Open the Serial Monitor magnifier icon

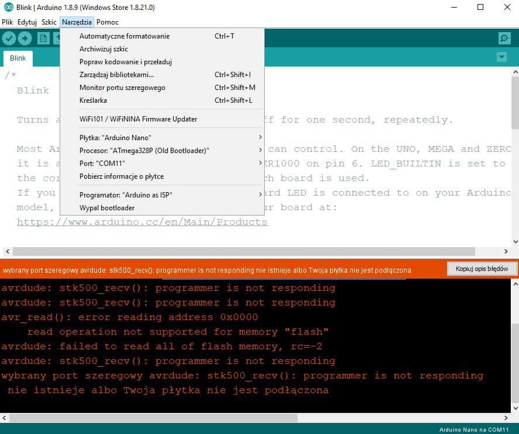click(504, 39)
